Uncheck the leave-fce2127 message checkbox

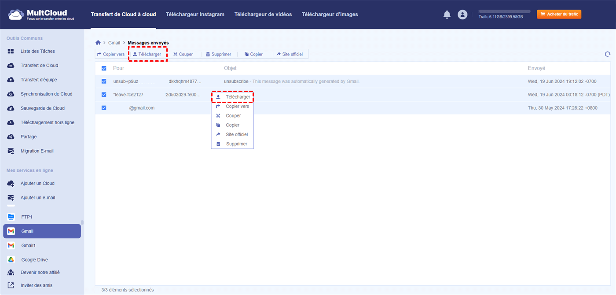tap(104, 95)
